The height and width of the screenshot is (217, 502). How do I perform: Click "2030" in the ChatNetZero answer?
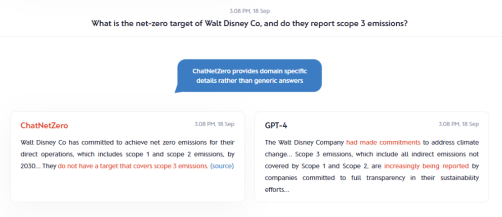coord(29,166)
